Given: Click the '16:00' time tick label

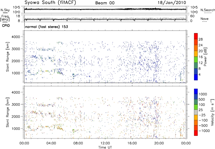Looking at the screenshot, I should [x=132, y=143].
